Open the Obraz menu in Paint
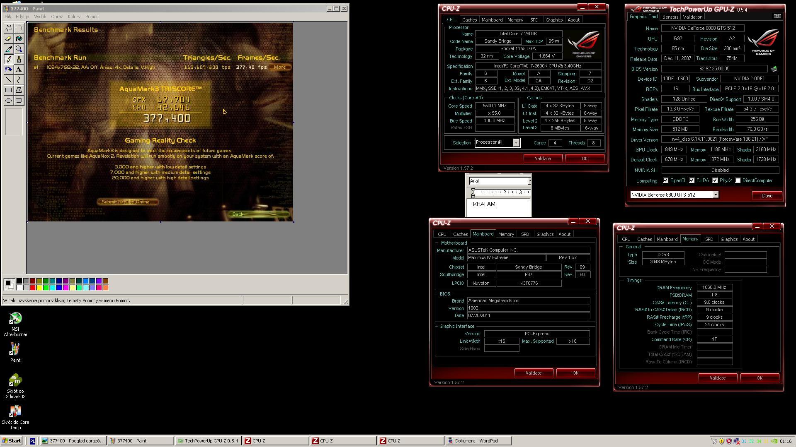This screenshot has width=796, height=447. 57,17
